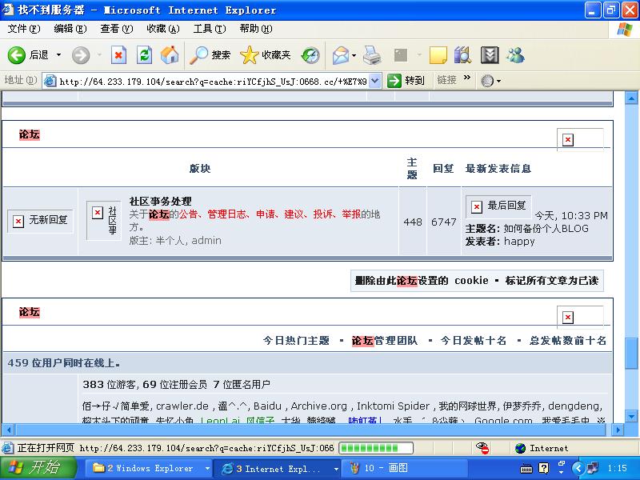Launch the Messenger icon in the toolbar
Screen dimensions: 640x480
(515, 55)
